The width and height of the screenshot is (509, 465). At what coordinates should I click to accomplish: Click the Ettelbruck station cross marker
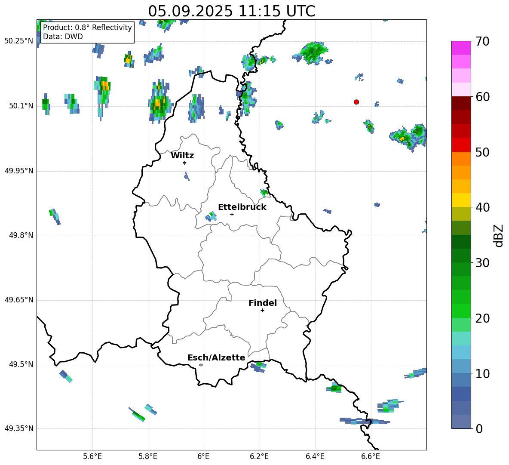tap(232, 214)
